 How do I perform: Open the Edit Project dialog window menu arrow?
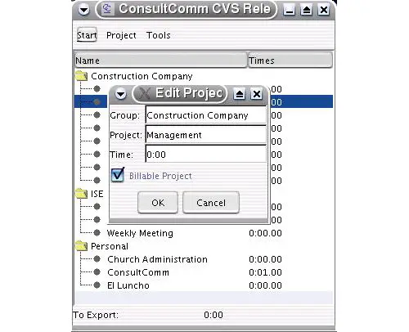[120, 94]
